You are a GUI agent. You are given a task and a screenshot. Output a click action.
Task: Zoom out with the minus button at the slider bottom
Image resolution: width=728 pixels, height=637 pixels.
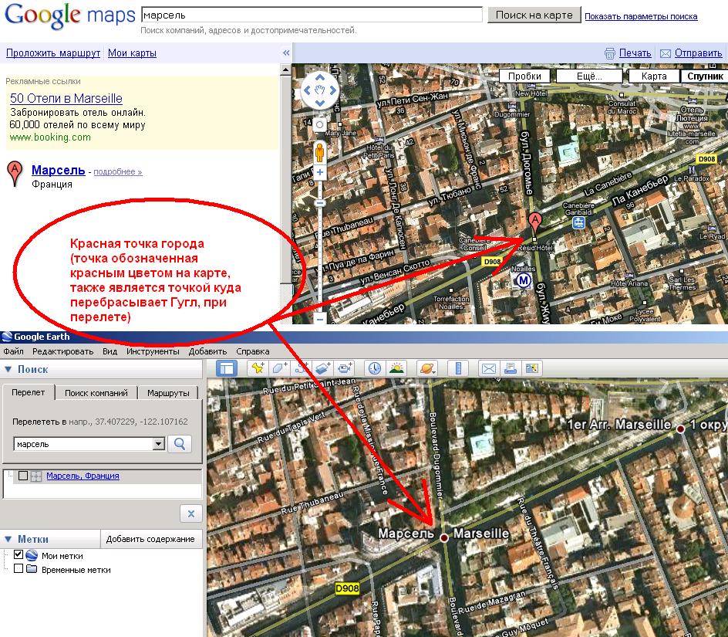tap(320, 318)
